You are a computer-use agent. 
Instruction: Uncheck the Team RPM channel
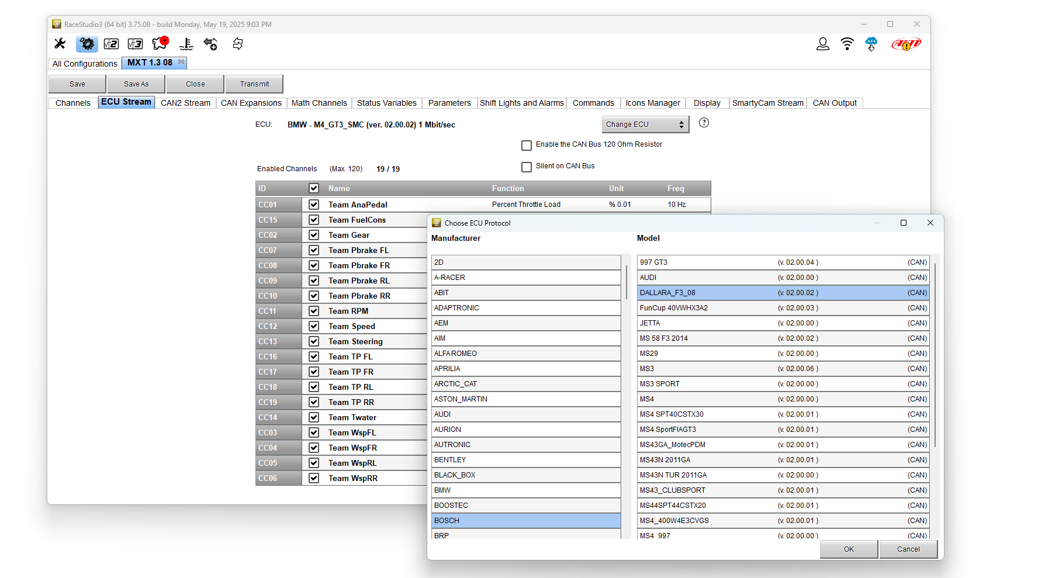coord(314,311)
